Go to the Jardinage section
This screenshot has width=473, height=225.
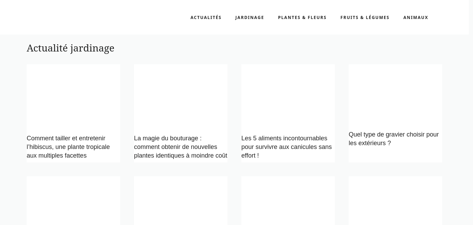click(x=249, y=18)
